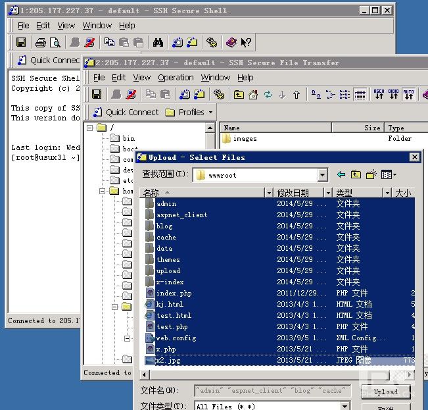Click Quick Connect in Secure Shell window
The height and width of the screenshot is (410, 428).
[x=49, y=61]
